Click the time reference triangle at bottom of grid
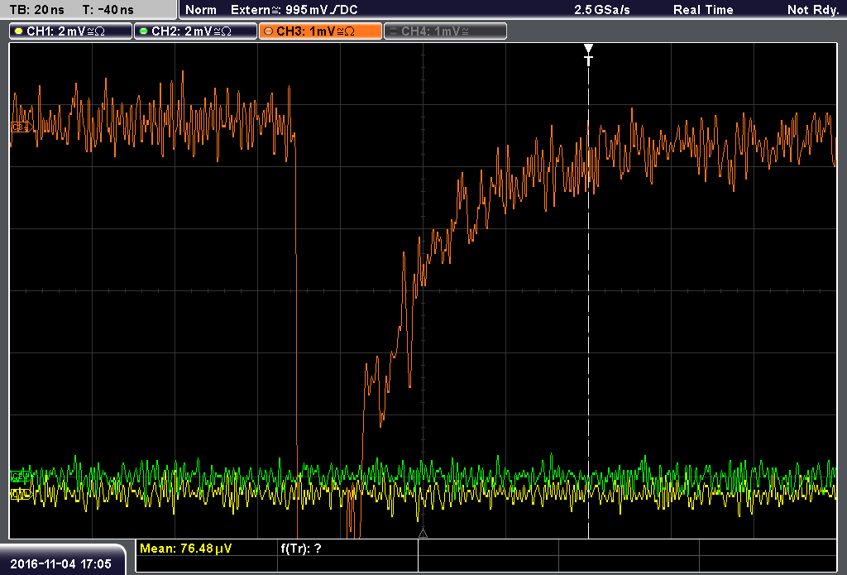The height and width of the screenshot is (575, 847). coord(423,534)
